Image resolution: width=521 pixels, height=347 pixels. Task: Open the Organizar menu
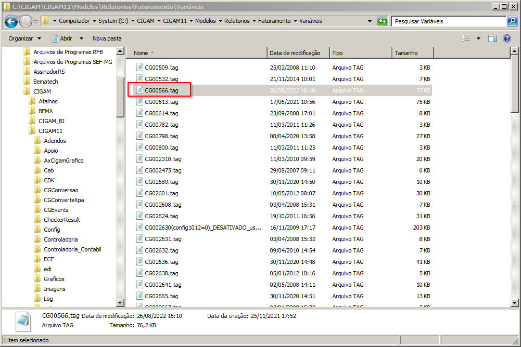pyautogui.click(x=24, y=38)
